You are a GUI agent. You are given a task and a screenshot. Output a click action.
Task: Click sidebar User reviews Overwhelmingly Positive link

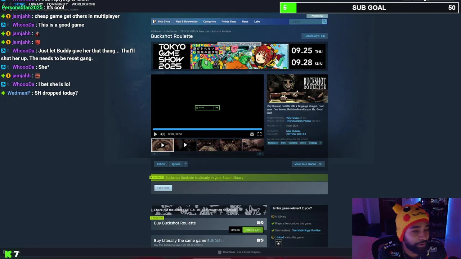[x=306, y=230]
